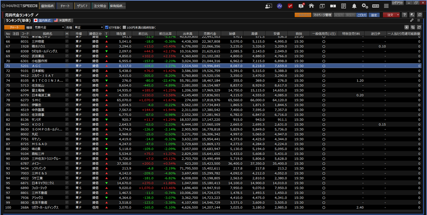Open the alert bell icon

(x=354, y=6)
